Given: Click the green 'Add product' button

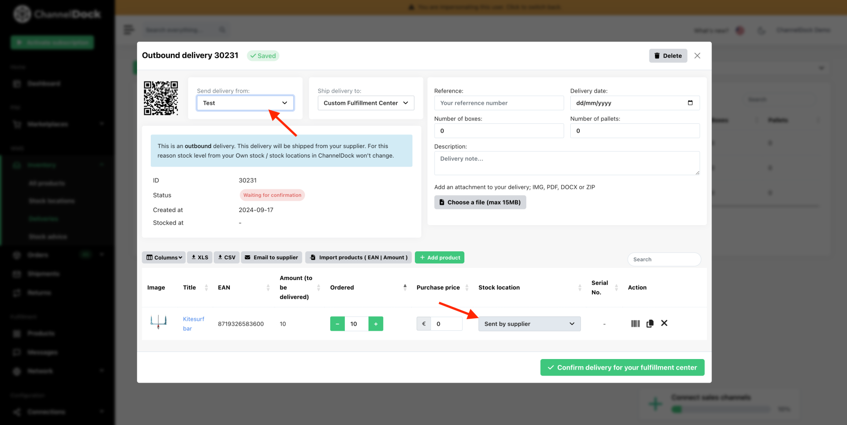Looking at the screenshot, I should 440,257.
